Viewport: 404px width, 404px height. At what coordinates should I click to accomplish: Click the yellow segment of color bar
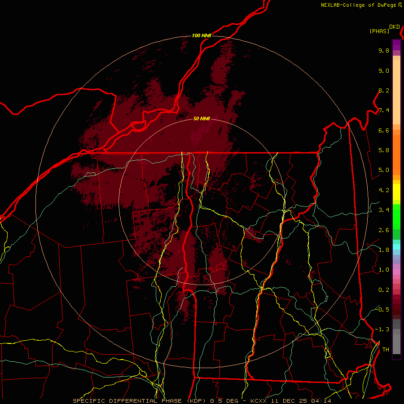(396, 192)
